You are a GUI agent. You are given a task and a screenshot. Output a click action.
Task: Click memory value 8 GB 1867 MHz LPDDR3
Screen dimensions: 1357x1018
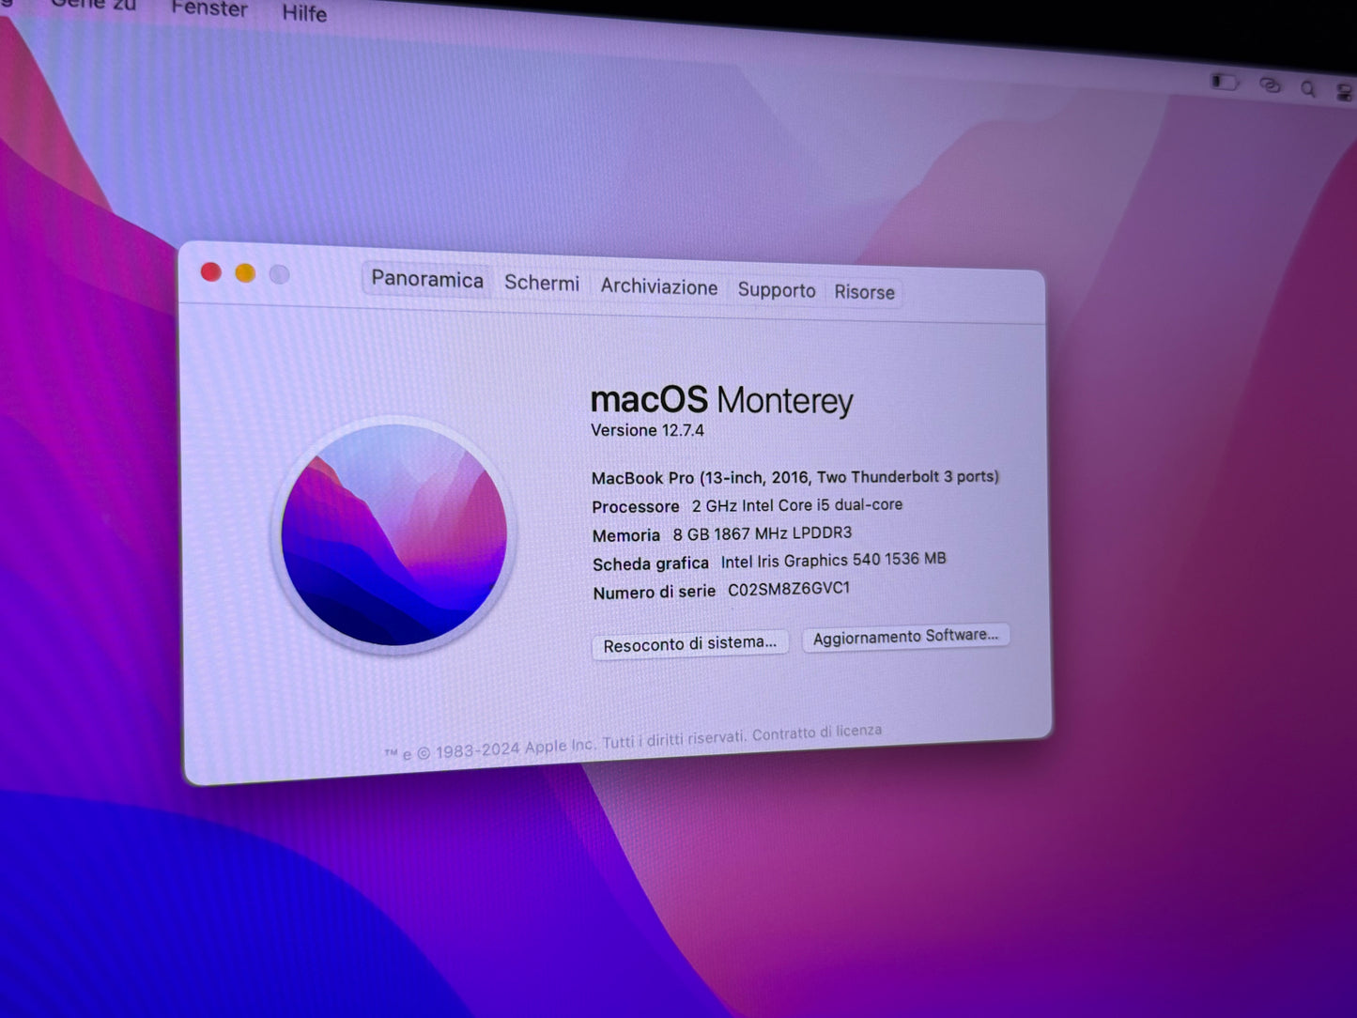point(763,533)
